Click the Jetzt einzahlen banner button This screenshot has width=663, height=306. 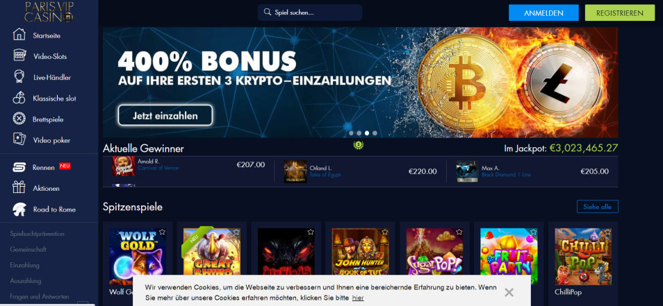tap(165, 115)
